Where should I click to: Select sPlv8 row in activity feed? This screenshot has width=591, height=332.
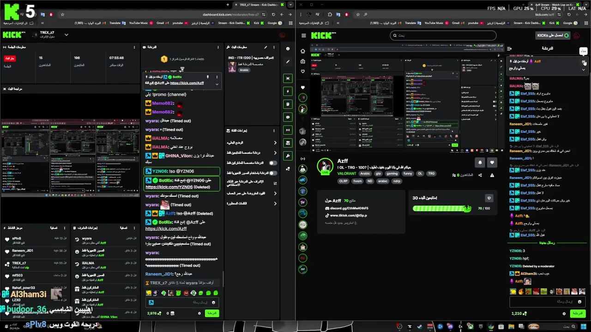click(36, 240)
